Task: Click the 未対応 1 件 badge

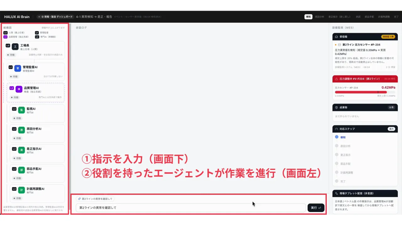Action: 388,37
